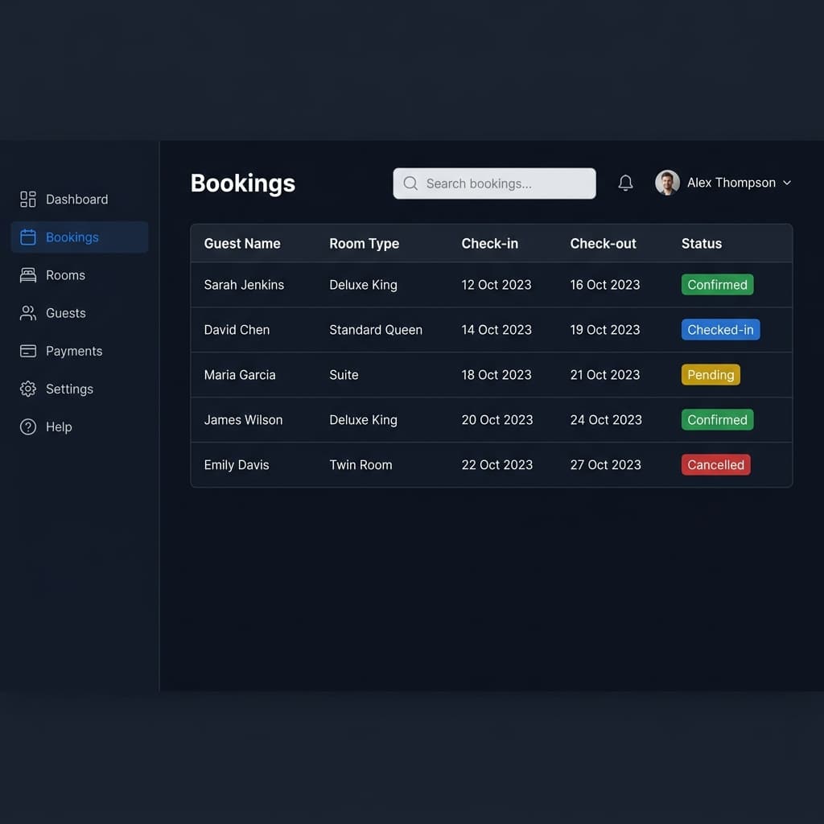824x824 pixels.
Task: Click the Alex Thompson username
Action: (731, 183)
